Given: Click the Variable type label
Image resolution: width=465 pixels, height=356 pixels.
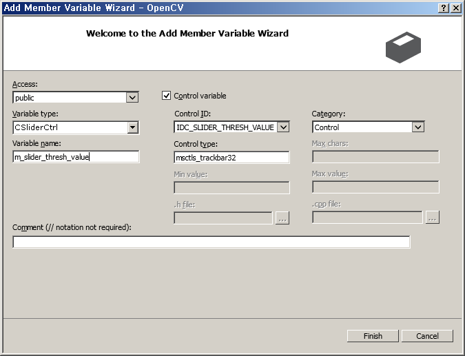Looking at the screenshot, I should (35, 114).
